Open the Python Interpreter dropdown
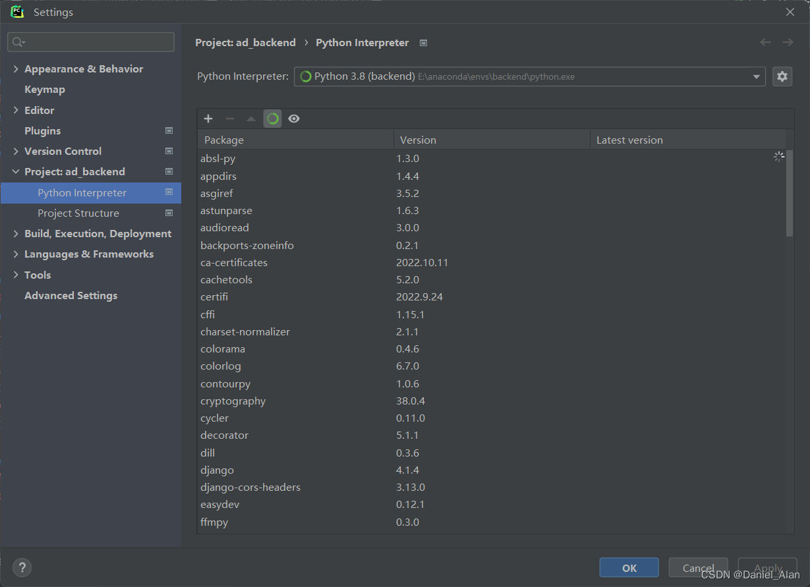 530,76
